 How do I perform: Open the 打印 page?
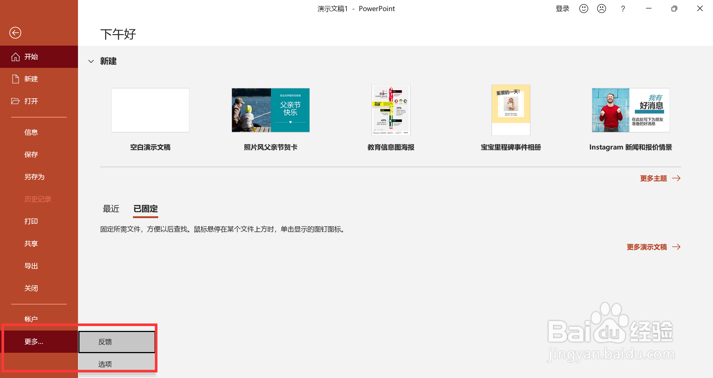coord(39,221)
